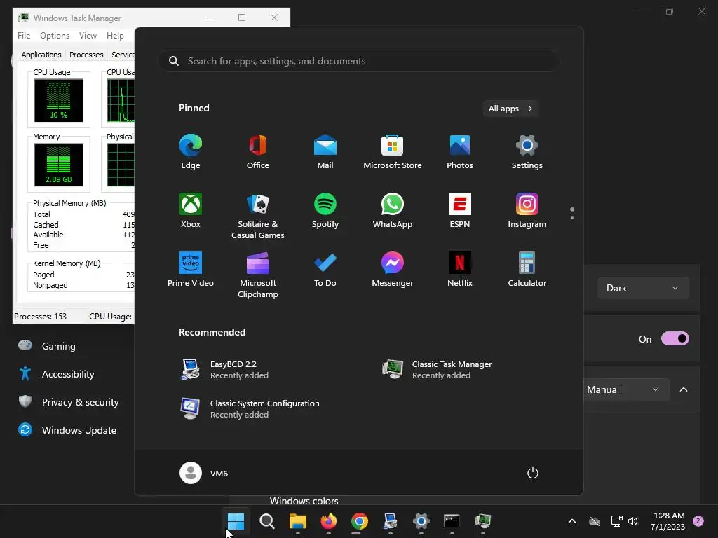This screenshot has height=538, width=718.
Task: Switch to Applications tab in Task Manager
Action: coord(41,55)
